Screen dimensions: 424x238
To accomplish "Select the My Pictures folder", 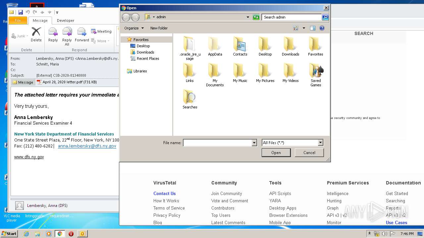I will tap(265, 73).
